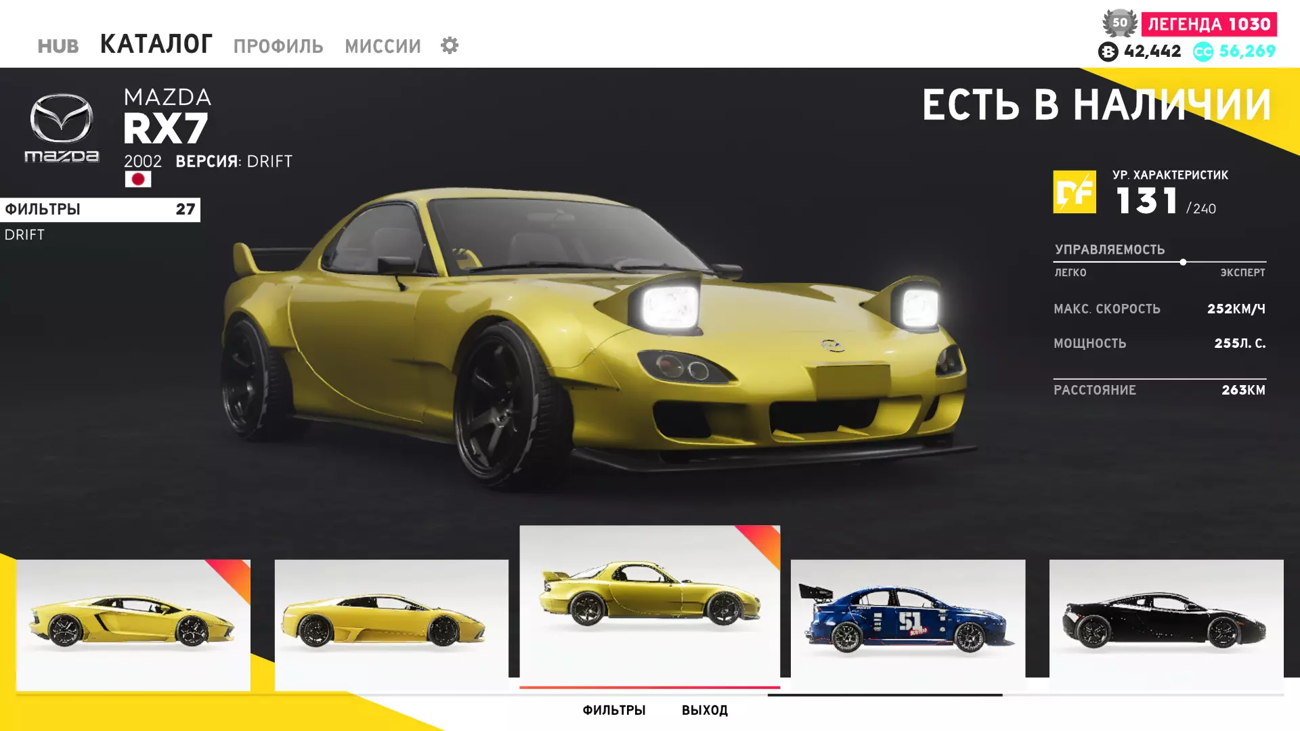This screenshot has width=1300, height=731.
Task: Open the settings gear icon
Action: point(450,45)
